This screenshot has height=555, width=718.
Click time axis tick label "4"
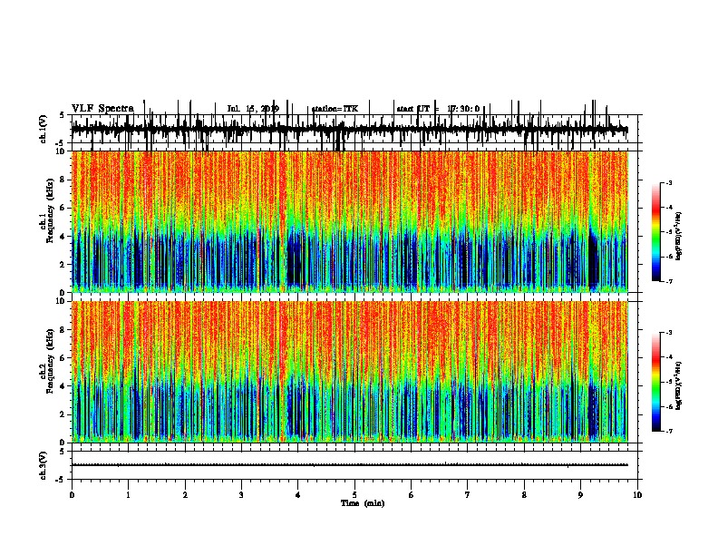pyautogui.click(x=298, y=495)
